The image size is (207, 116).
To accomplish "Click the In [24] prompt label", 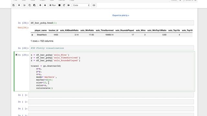I will (x=23, y=23).
